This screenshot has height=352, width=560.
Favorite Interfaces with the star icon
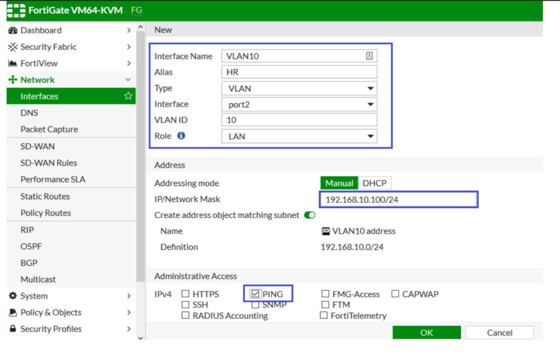(128, 96)
